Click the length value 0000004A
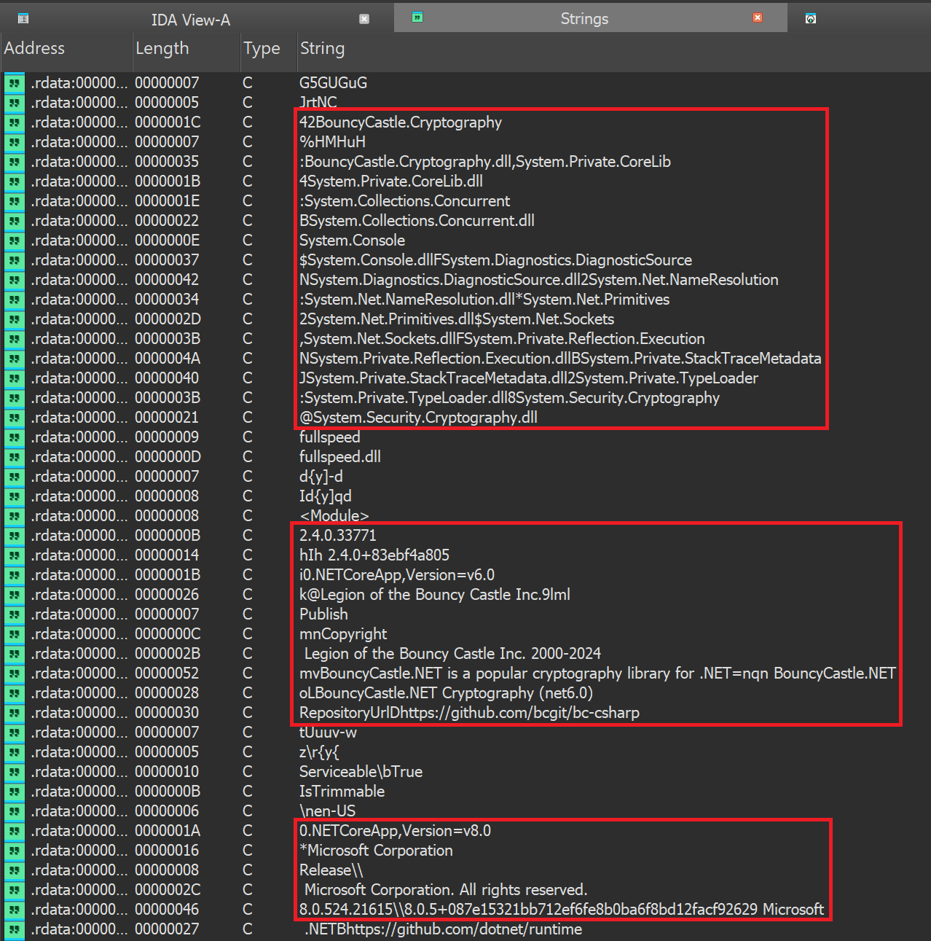 [168, 359]
